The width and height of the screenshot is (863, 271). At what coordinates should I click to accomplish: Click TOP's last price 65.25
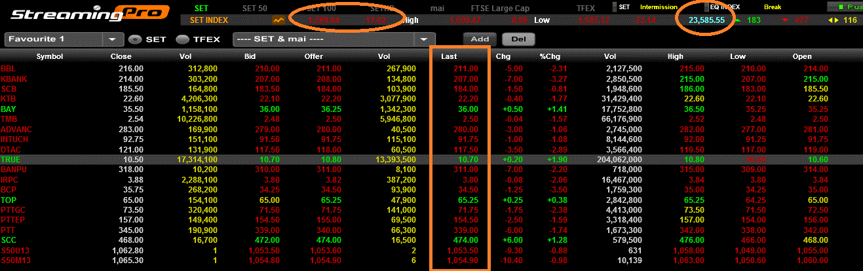469,200
